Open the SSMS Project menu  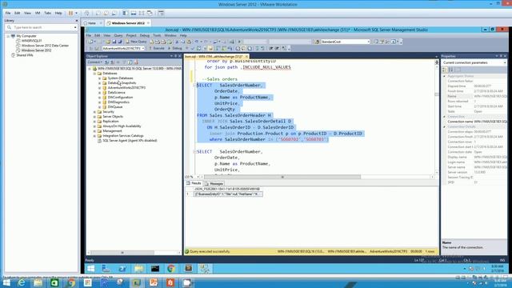click(x=131, y=35)
